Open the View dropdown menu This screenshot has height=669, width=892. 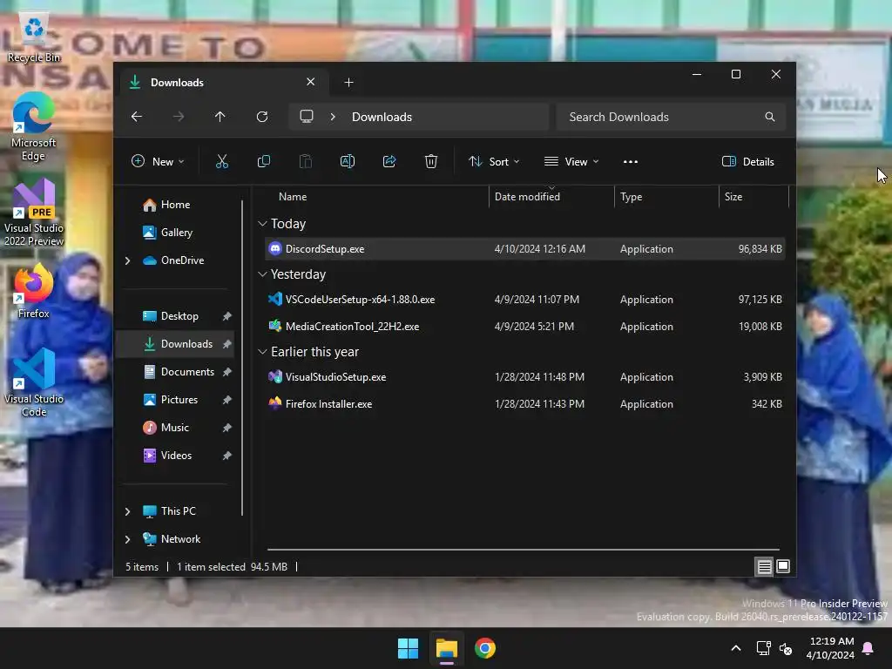pyautogui.click(x=571, y=161)
